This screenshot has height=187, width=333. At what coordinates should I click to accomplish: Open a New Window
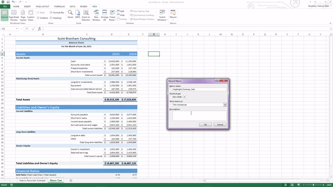pos(96,15)
